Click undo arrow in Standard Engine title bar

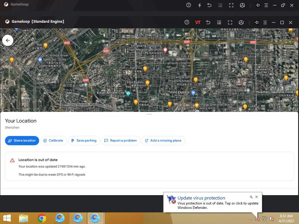(208, 22)
